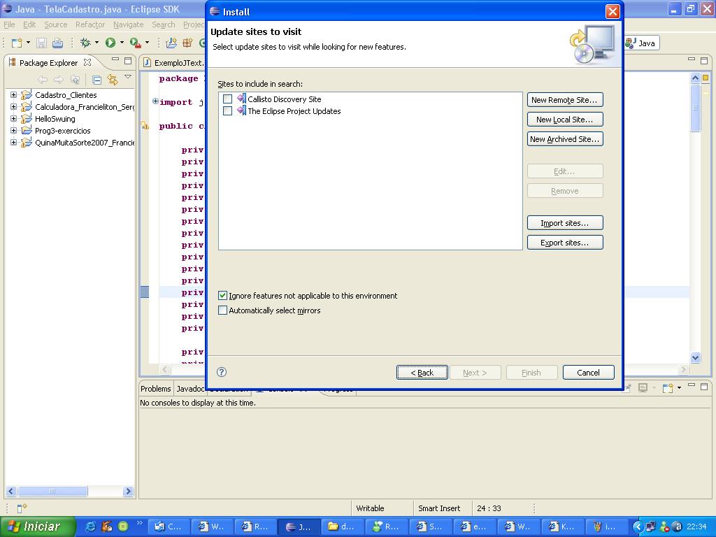Click the help question mark icon in dialog
This screenshot has width=716, height=537.
point(222,372)
